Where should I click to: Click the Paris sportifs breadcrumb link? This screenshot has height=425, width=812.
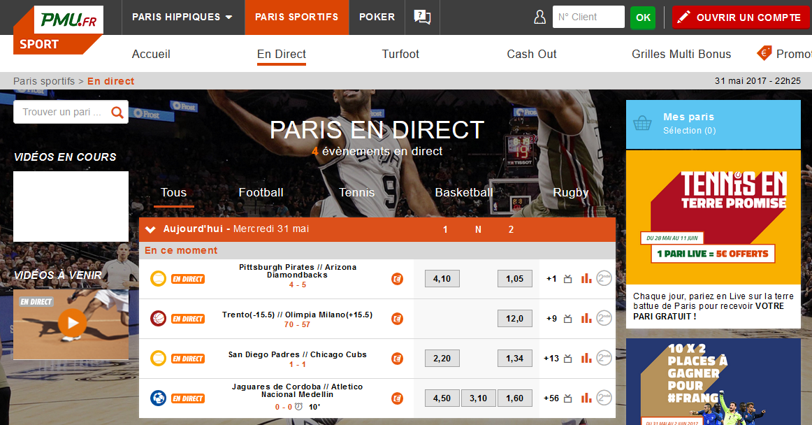pos(44,81)
